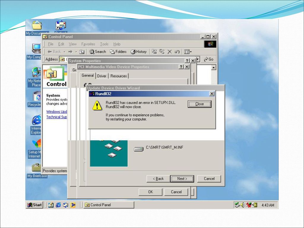Open the Edit menu in Control Panel

[61, 44]
